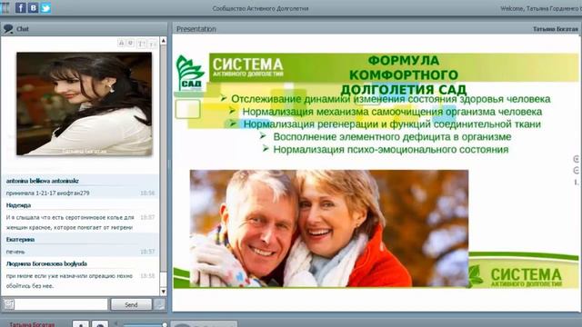Click the 'Presentation' panel title
The height and width of the screenshot is (327, 582).
tap(196, 29)
